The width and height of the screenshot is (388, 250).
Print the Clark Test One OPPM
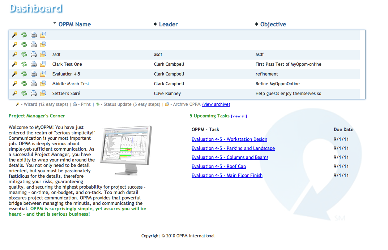tap(34, 64)
